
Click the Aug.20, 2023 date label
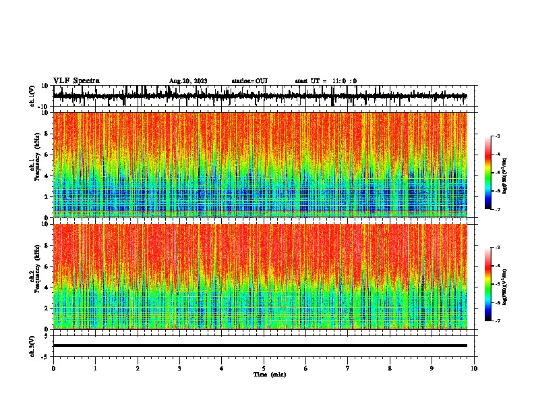pyautogui.click(x=188, y=81)
